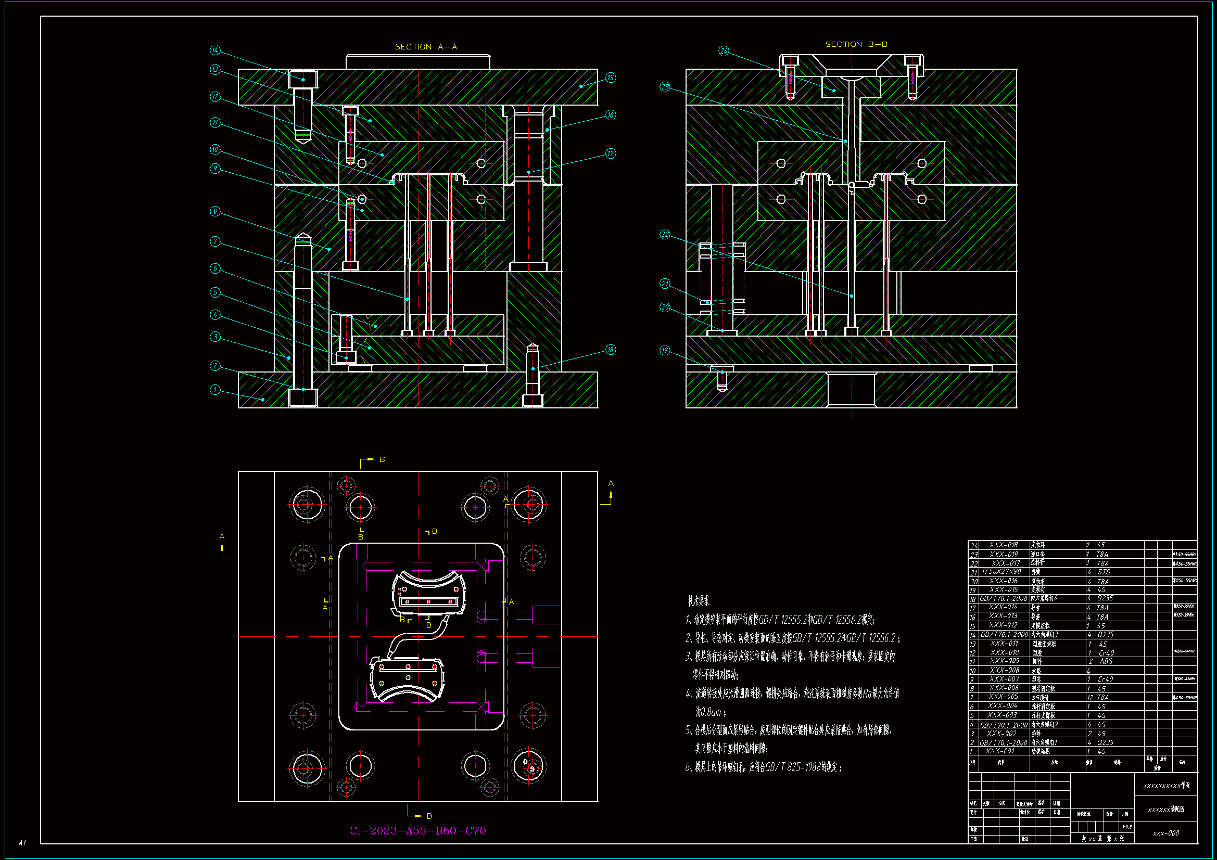Screen dimensions: 1217x860
Task: Click part balloon number 8
Action: (214, 211)
